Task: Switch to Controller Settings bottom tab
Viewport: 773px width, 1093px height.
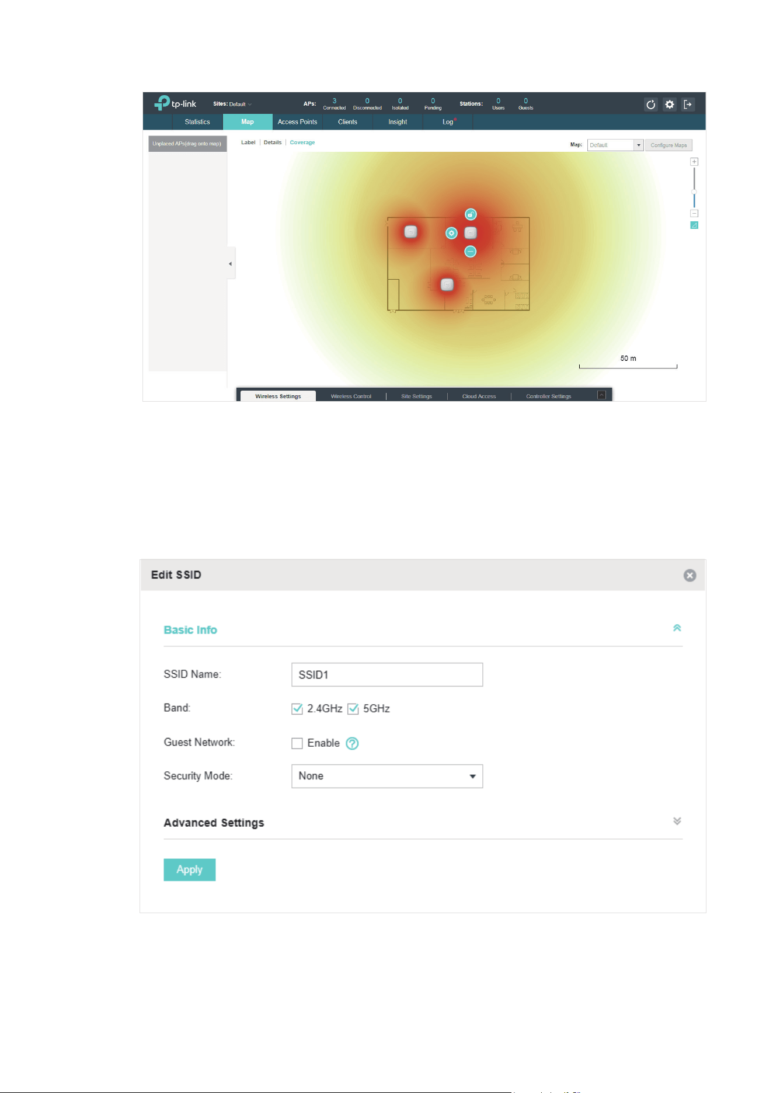Action: click(548, 396)
